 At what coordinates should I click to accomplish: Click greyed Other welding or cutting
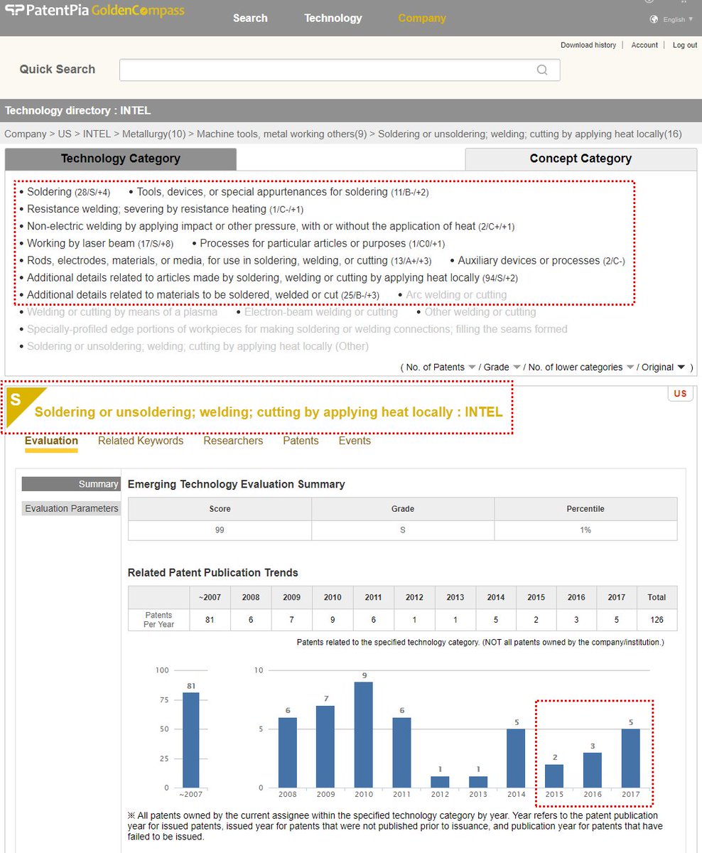[x=480, y=311]
